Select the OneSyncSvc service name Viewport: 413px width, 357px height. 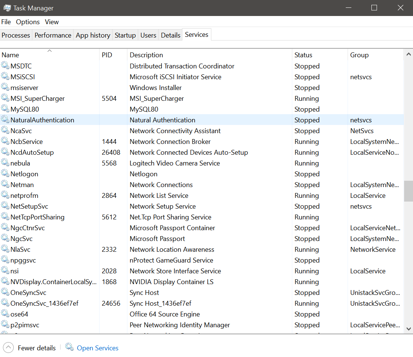click(x=28, y=293)
